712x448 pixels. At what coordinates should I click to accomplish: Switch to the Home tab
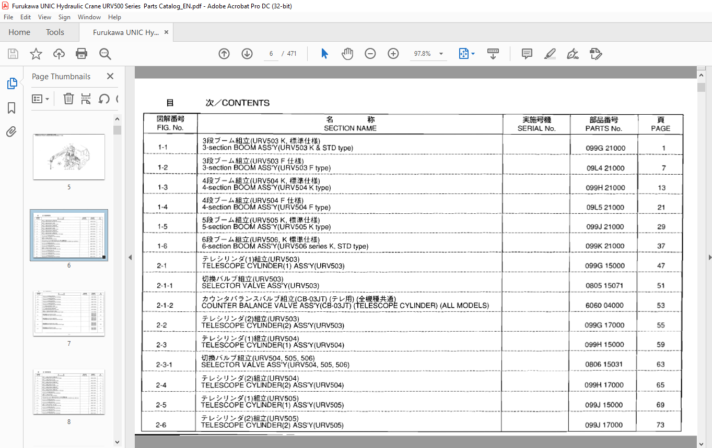pyautogui.click(x=19, y=32)
